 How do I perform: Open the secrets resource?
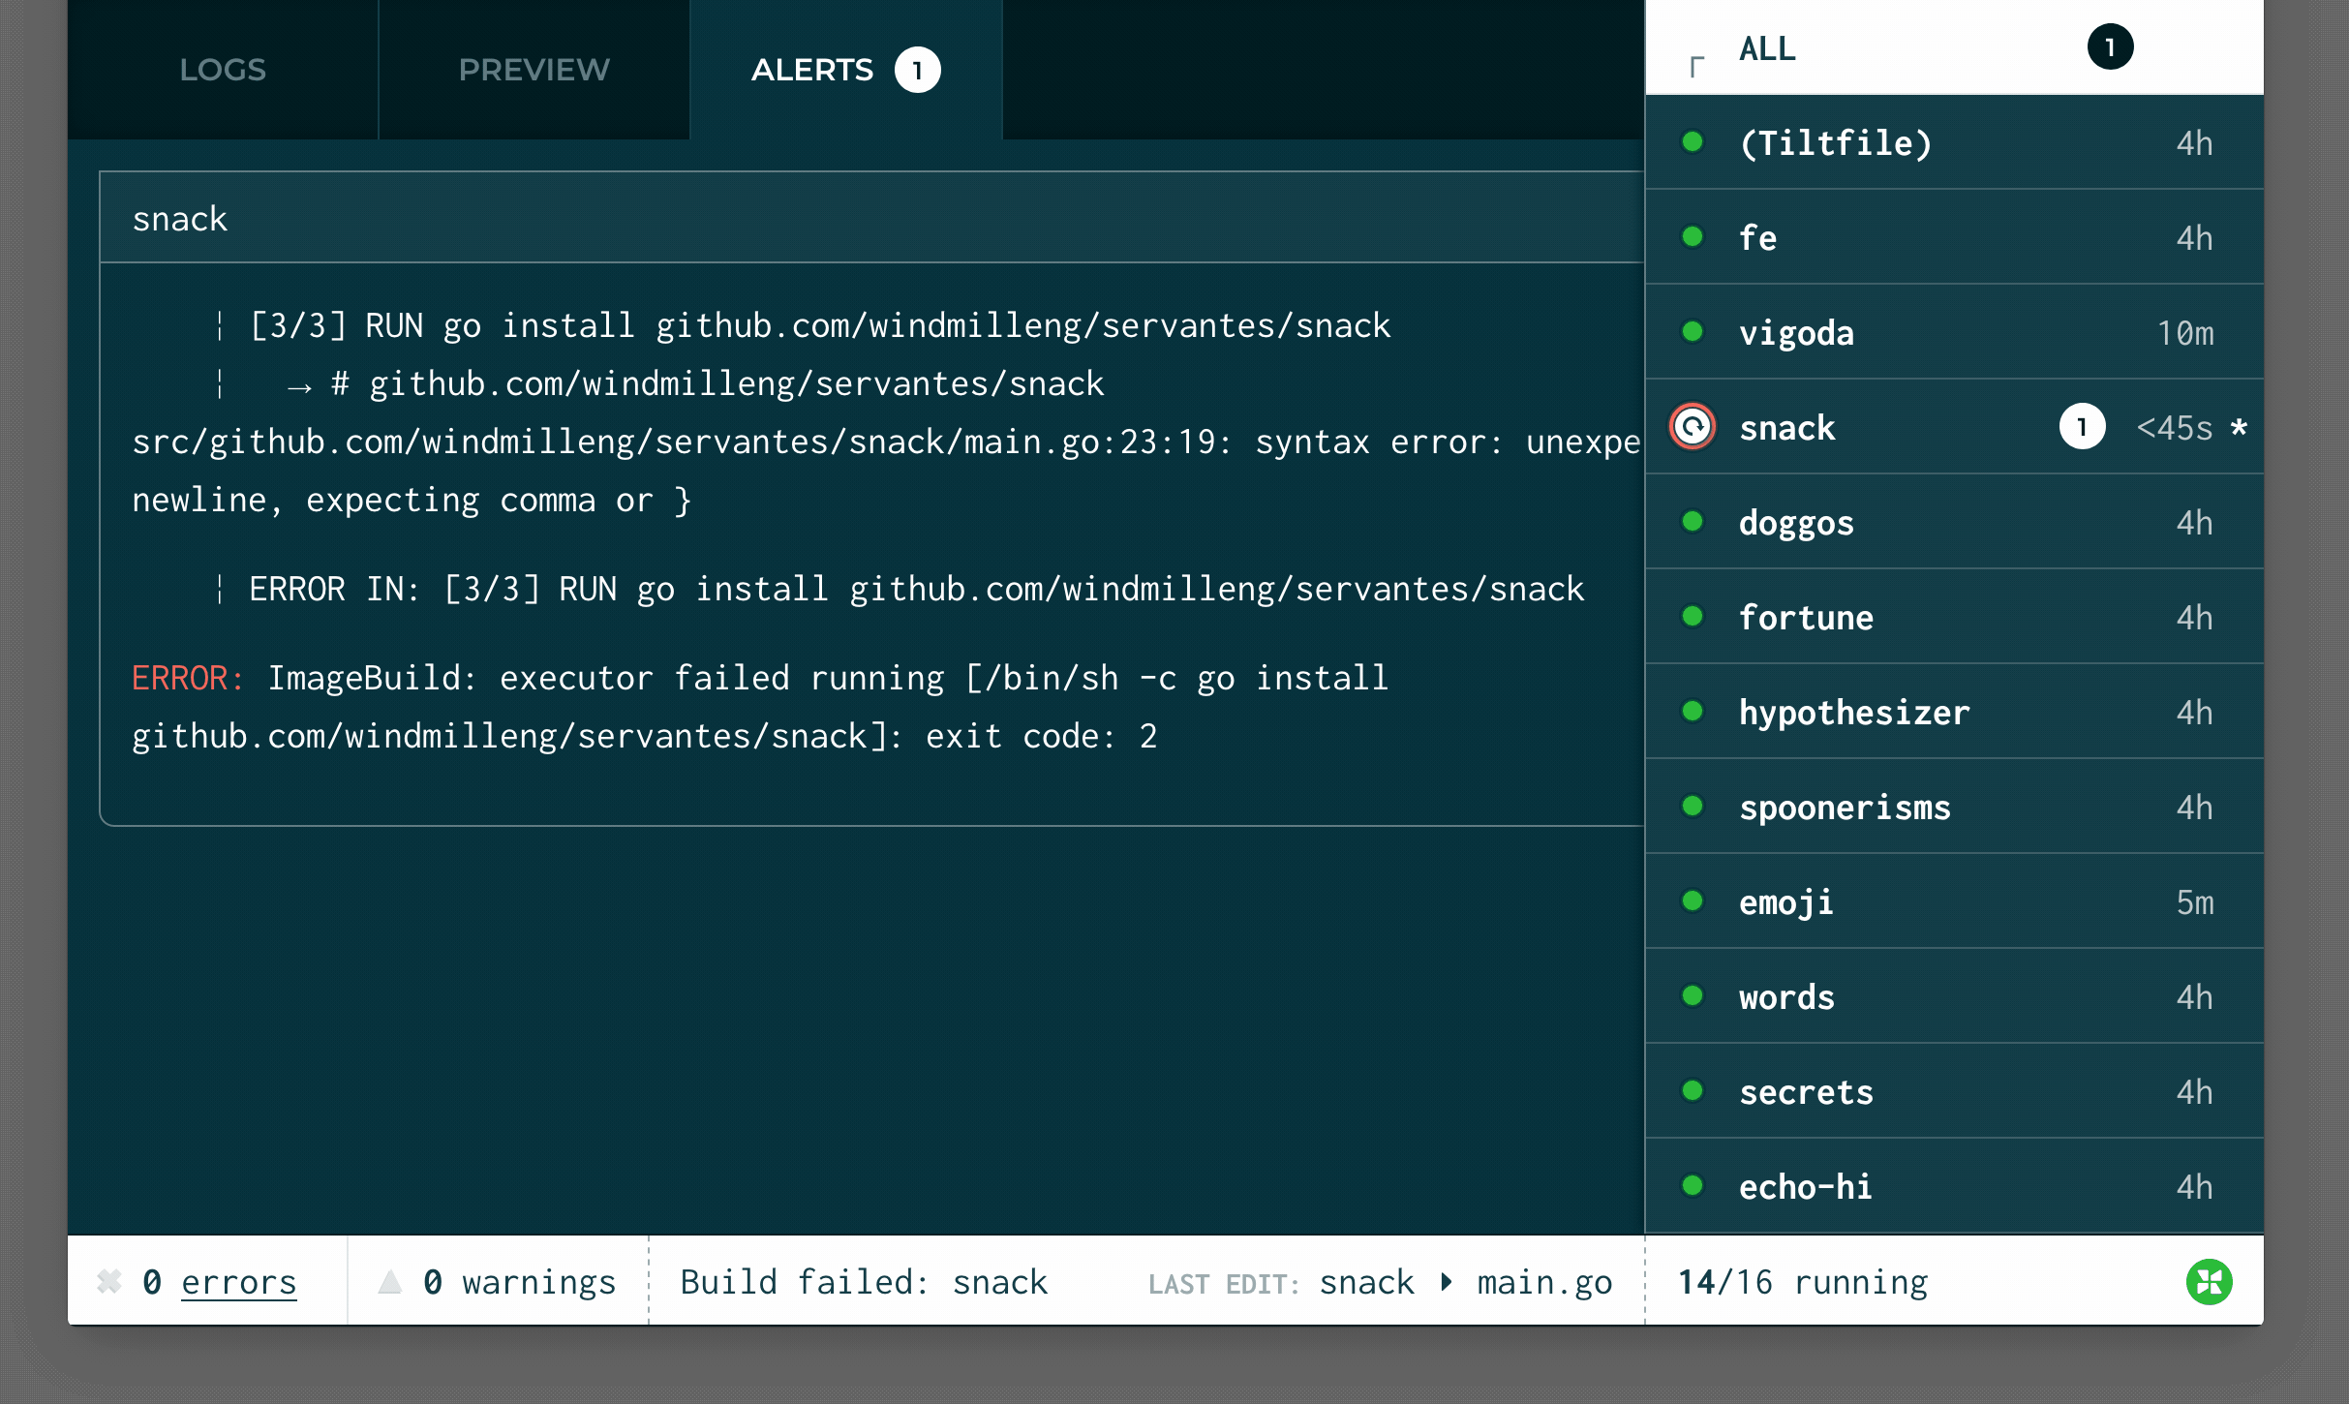[x=1954, y=1091]
